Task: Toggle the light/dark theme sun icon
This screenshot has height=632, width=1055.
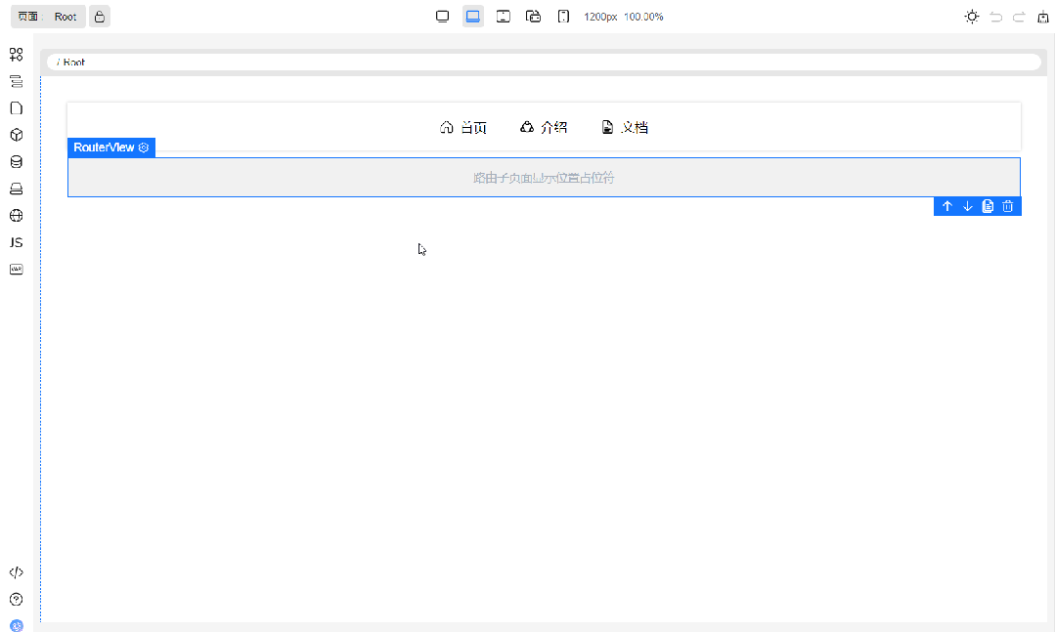Action: pos(971,17)
